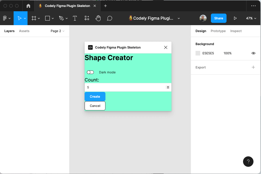Click the macOS minimize window light
Screen dimensions: 261x174
[x=11, y=6]
